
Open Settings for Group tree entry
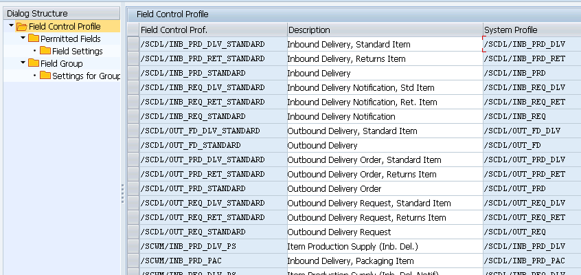86,76
